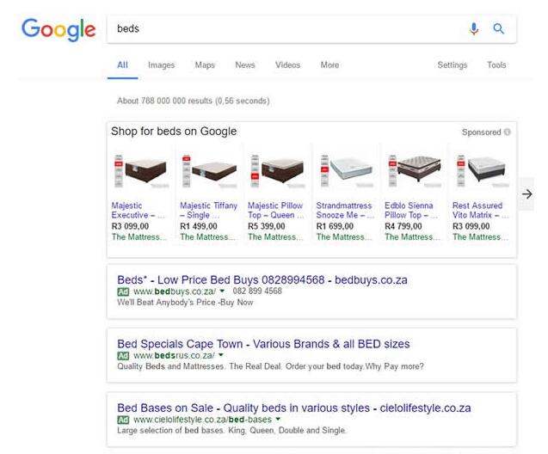The image size is (548, 454).
Task: Click the Google logo
Action: pyautogui.click(x=58, y=30)
